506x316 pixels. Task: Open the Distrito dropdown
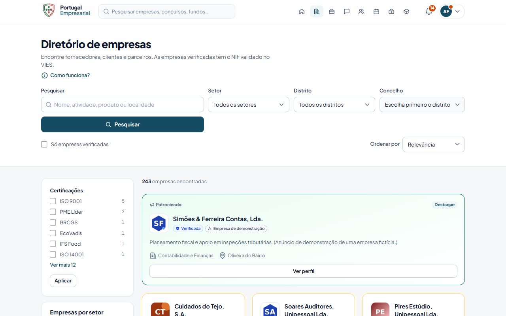(334, 105)
